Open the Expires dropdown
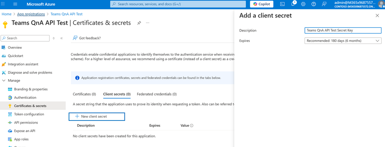385x147 pixels. (343, 41)
